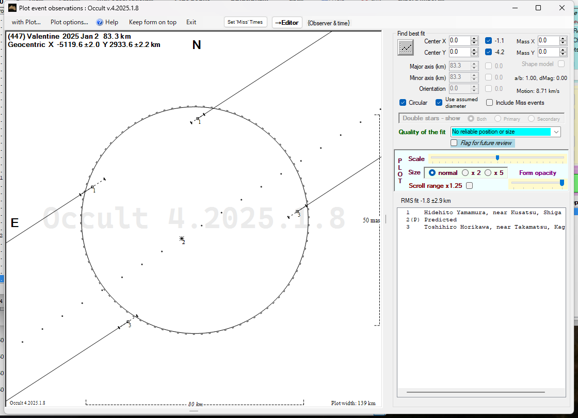Screen dimensions: 578x418
Task: Open the 'with Plot...' menu
Action: point(26,22)
